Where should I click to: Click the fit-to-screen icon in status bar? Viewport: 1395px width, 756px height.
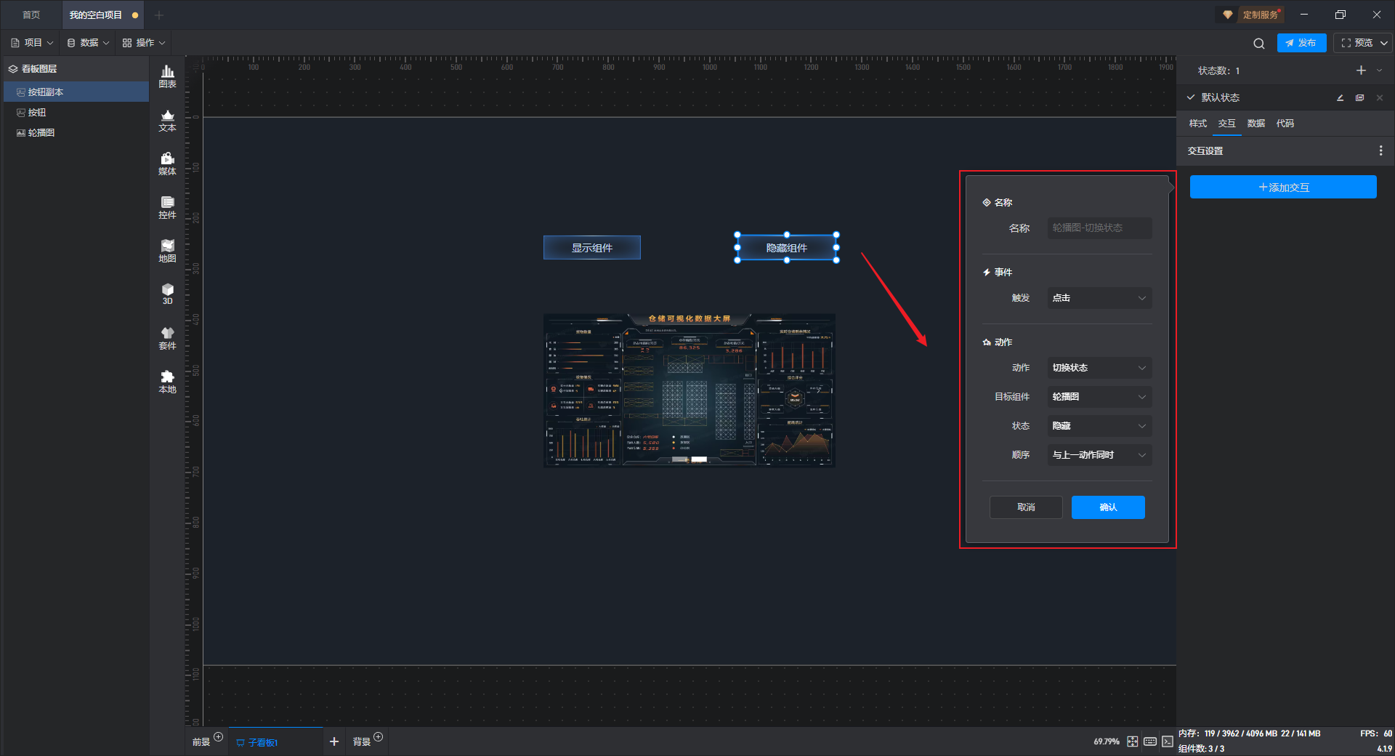(1132, 741)
